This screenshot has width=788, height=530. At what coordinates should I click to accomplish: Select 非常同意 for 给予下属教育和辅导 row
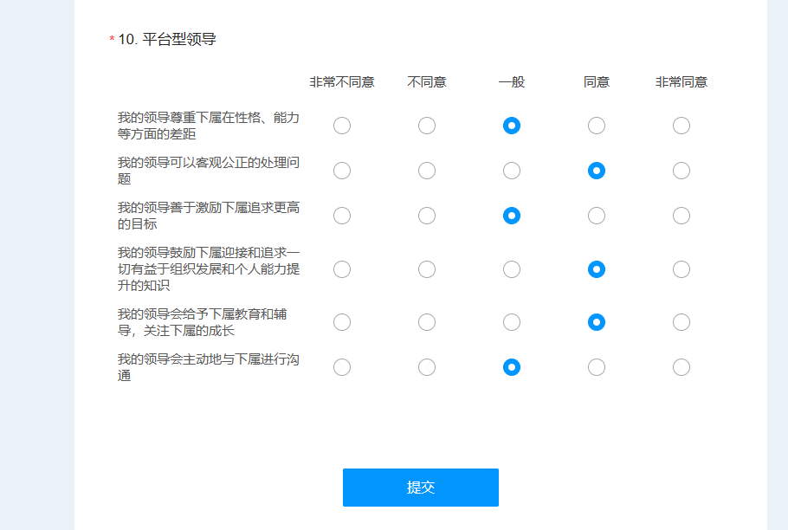pyautogui.click(x=681, y=322)
